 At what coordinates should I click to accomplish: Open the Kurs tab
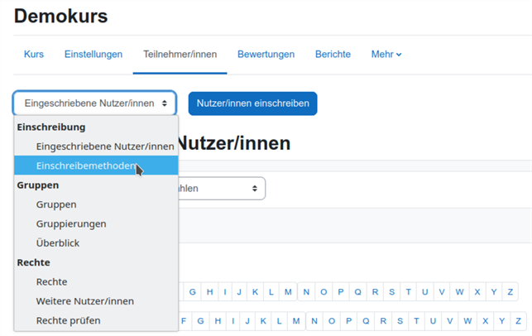tap(34, 55)
